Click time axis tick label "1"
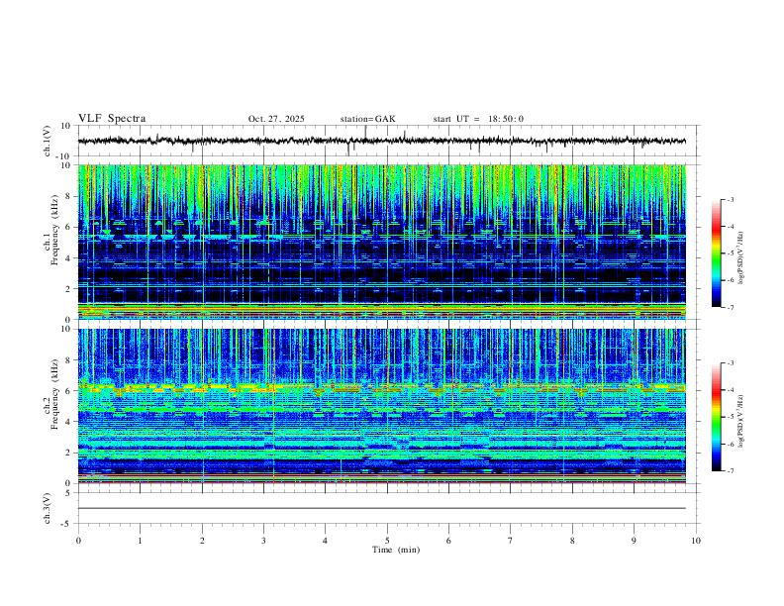This screenshot has height=606, width=784. [x=140, y=541]
